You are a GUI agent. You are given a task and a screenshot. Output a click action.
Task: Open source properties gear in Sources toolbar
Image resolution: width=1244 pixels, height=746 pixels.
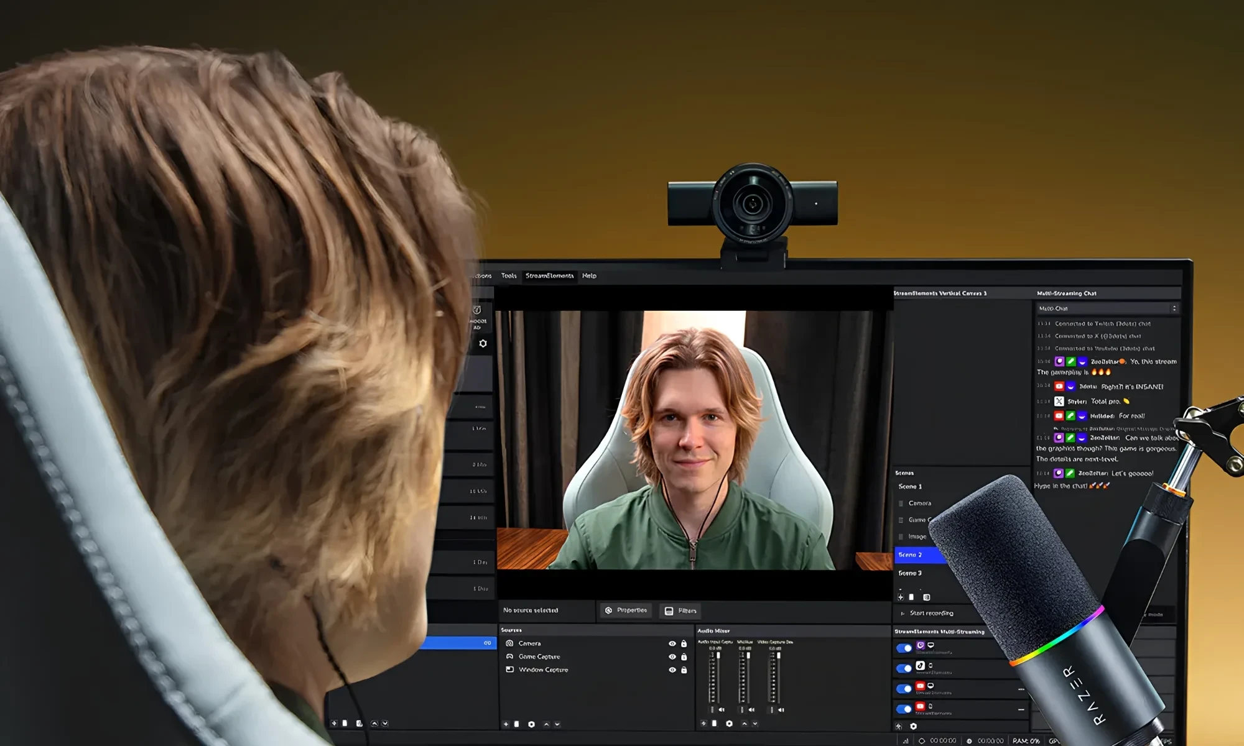pyautogui.click(x=531, y=724)
